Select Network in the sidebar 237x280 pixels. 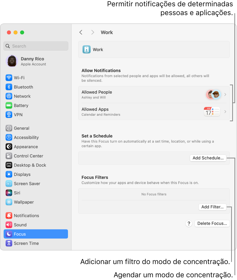(x=22, y=96)
